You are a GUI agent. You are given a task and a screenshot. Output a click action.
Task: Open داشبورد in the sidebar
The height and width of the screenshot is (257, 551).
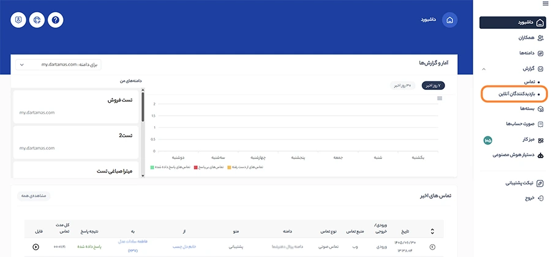click(x=512, y=23)
